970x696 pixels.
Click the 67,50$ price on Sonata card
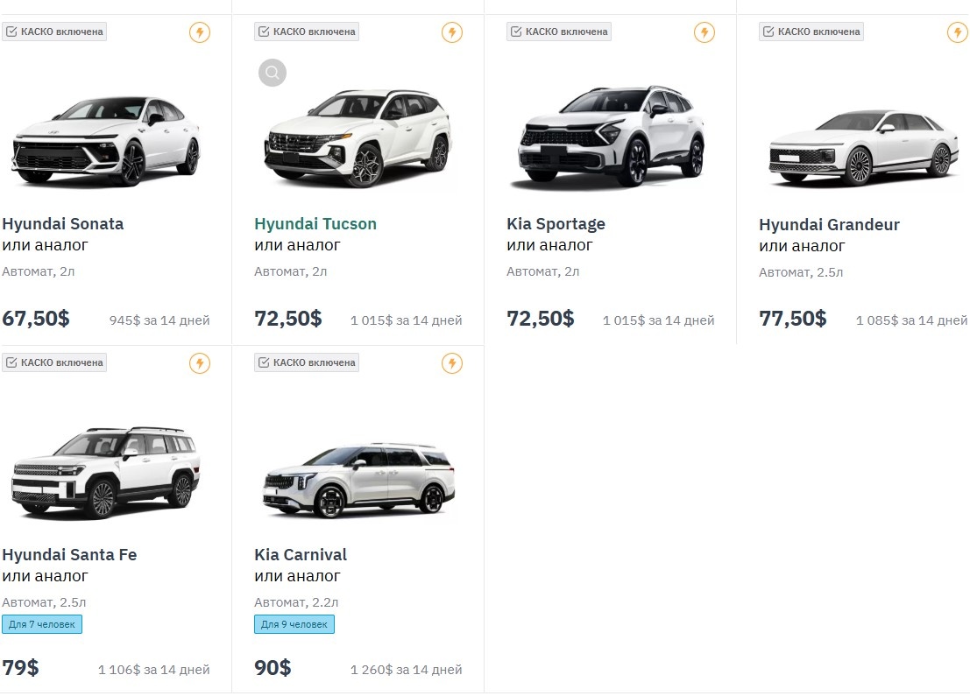click(35, 319)
